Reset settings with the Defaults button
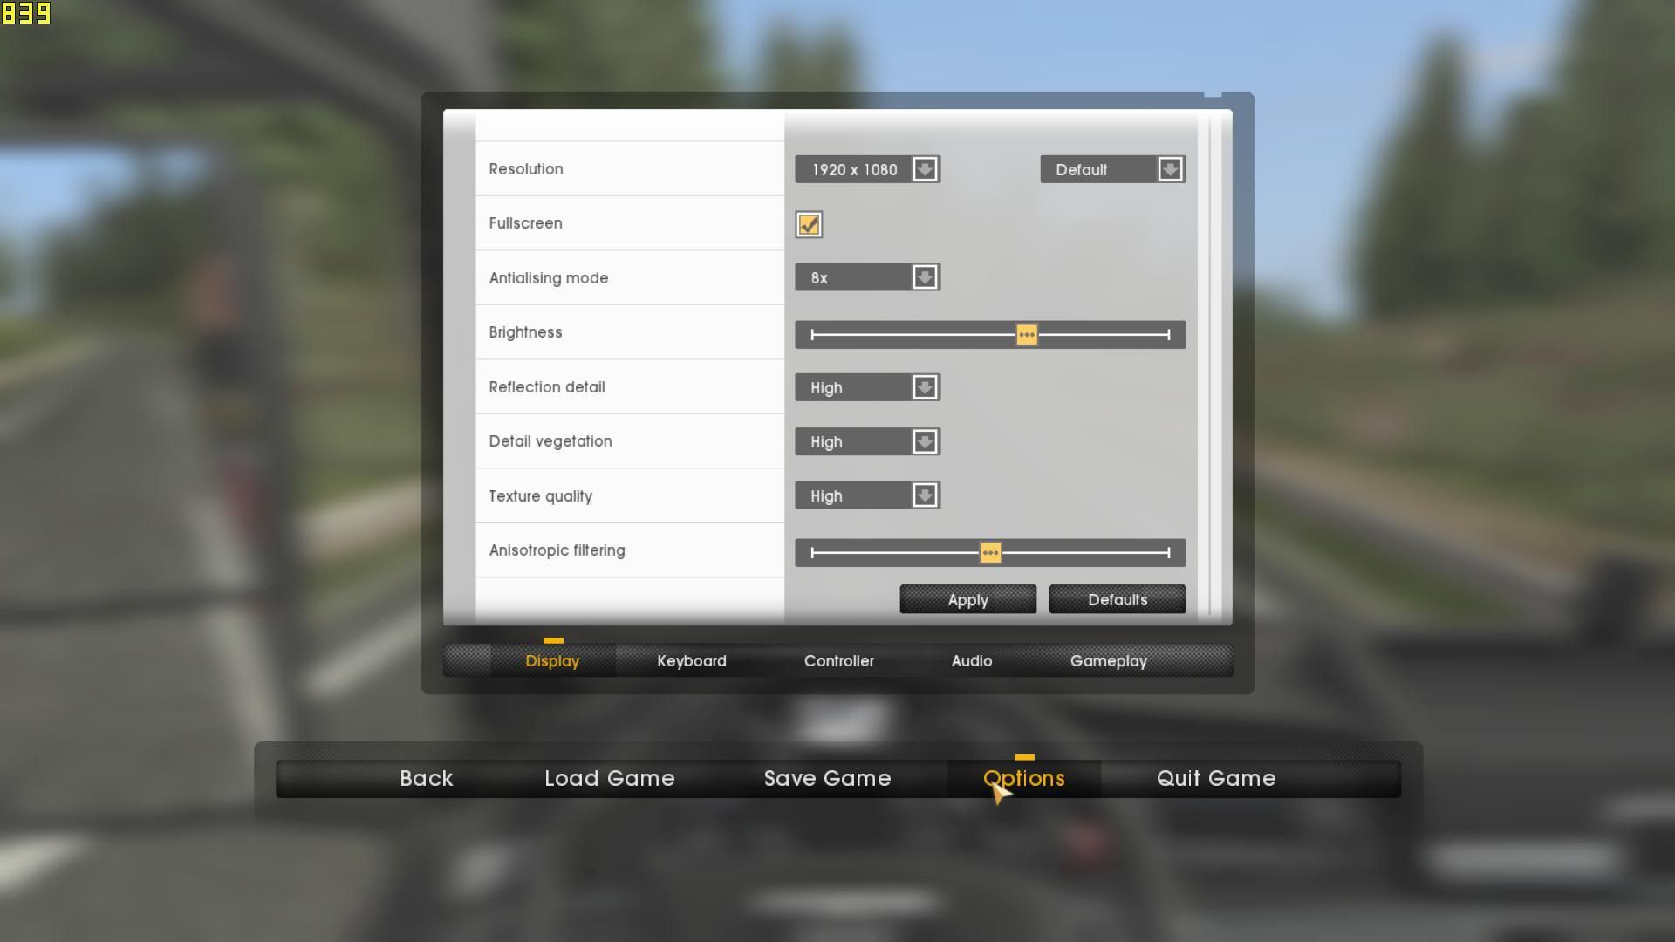Image resolution: width=1675 pixels, height=942 pixels. [1118, 599]
